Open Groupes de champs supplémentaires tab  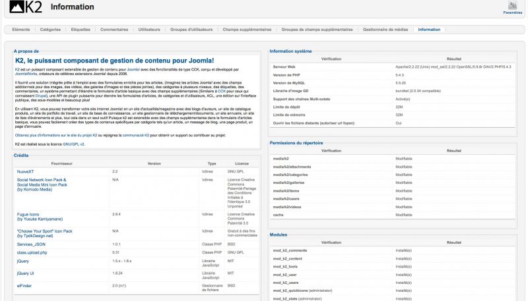tap(317, 30)
